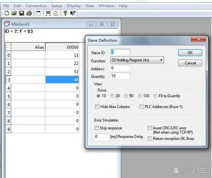The image size is (212, 178).
Task: Click the Connect toolbar icon
Action: point(48,13)
